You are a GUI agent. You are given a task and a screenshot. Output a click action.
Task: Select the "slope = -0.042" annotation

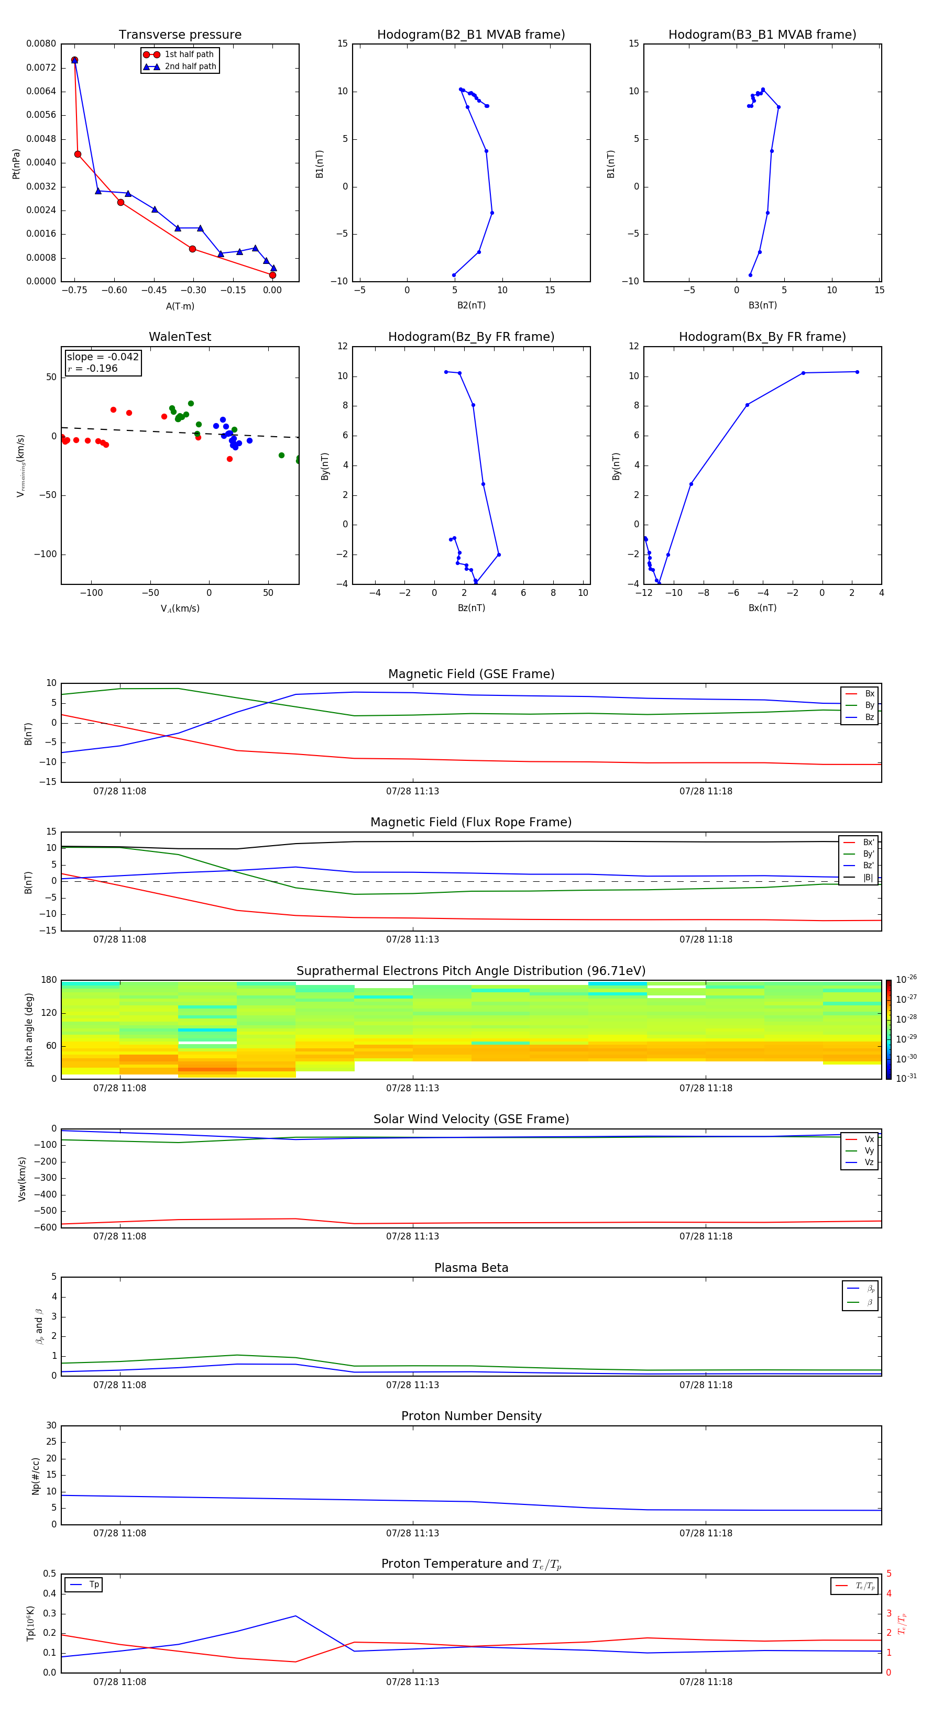tap(103, 357)
